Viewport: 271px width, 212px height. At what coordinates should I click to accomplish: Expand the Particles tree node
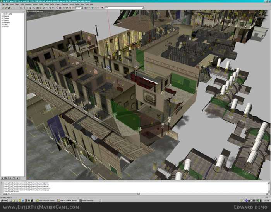point(2,27)
